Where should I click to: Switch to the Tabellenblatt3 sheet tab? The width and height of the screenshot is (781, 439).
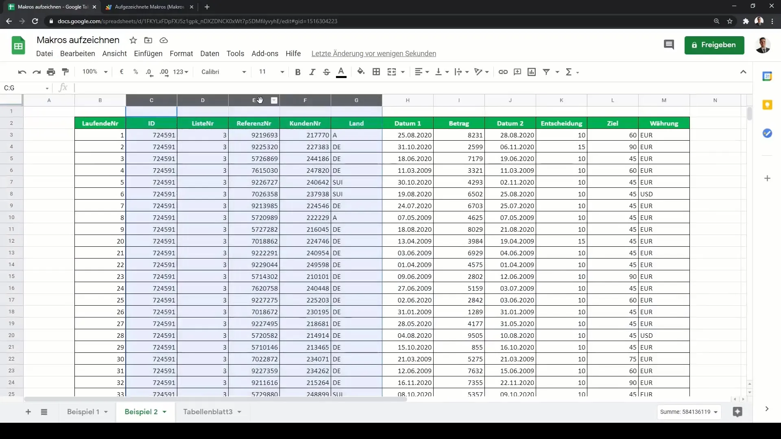point(207,412)
